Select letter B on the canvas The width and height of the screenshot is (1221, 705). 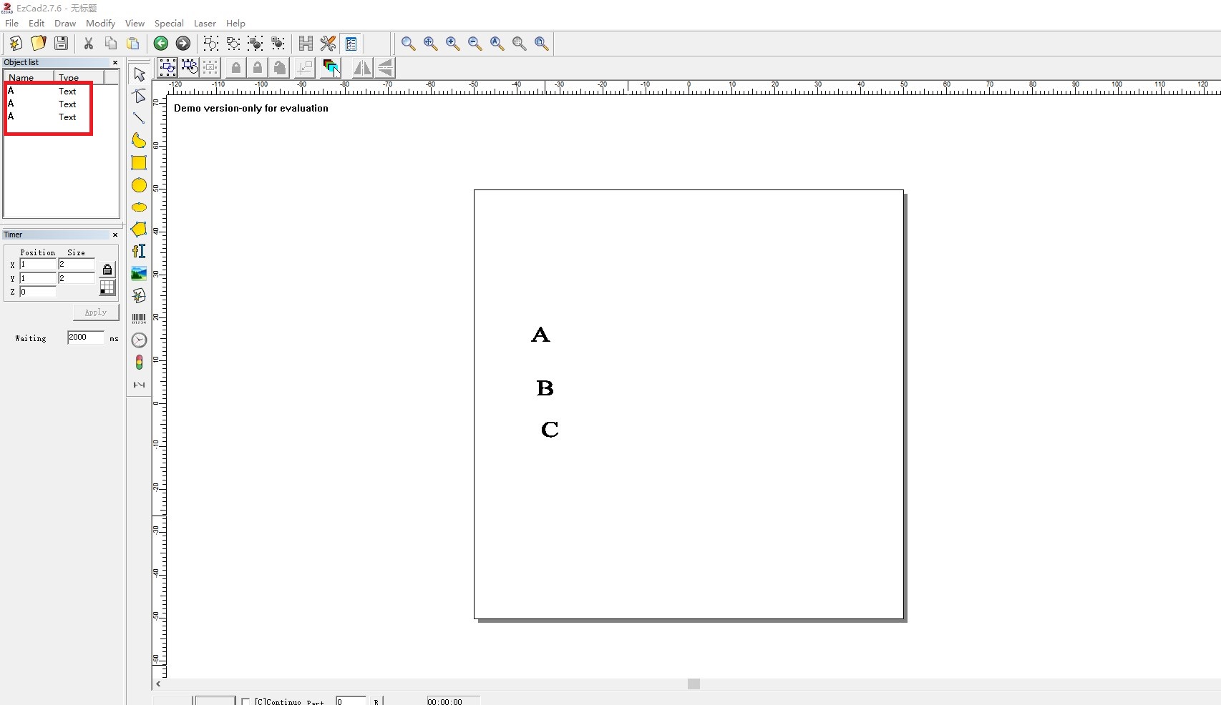(x=545, y=388)
